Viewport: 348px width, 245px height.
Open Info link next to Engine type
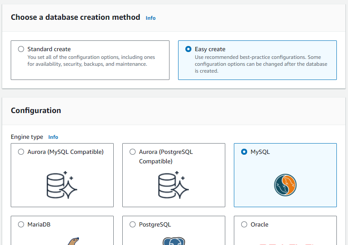point(53,137)
